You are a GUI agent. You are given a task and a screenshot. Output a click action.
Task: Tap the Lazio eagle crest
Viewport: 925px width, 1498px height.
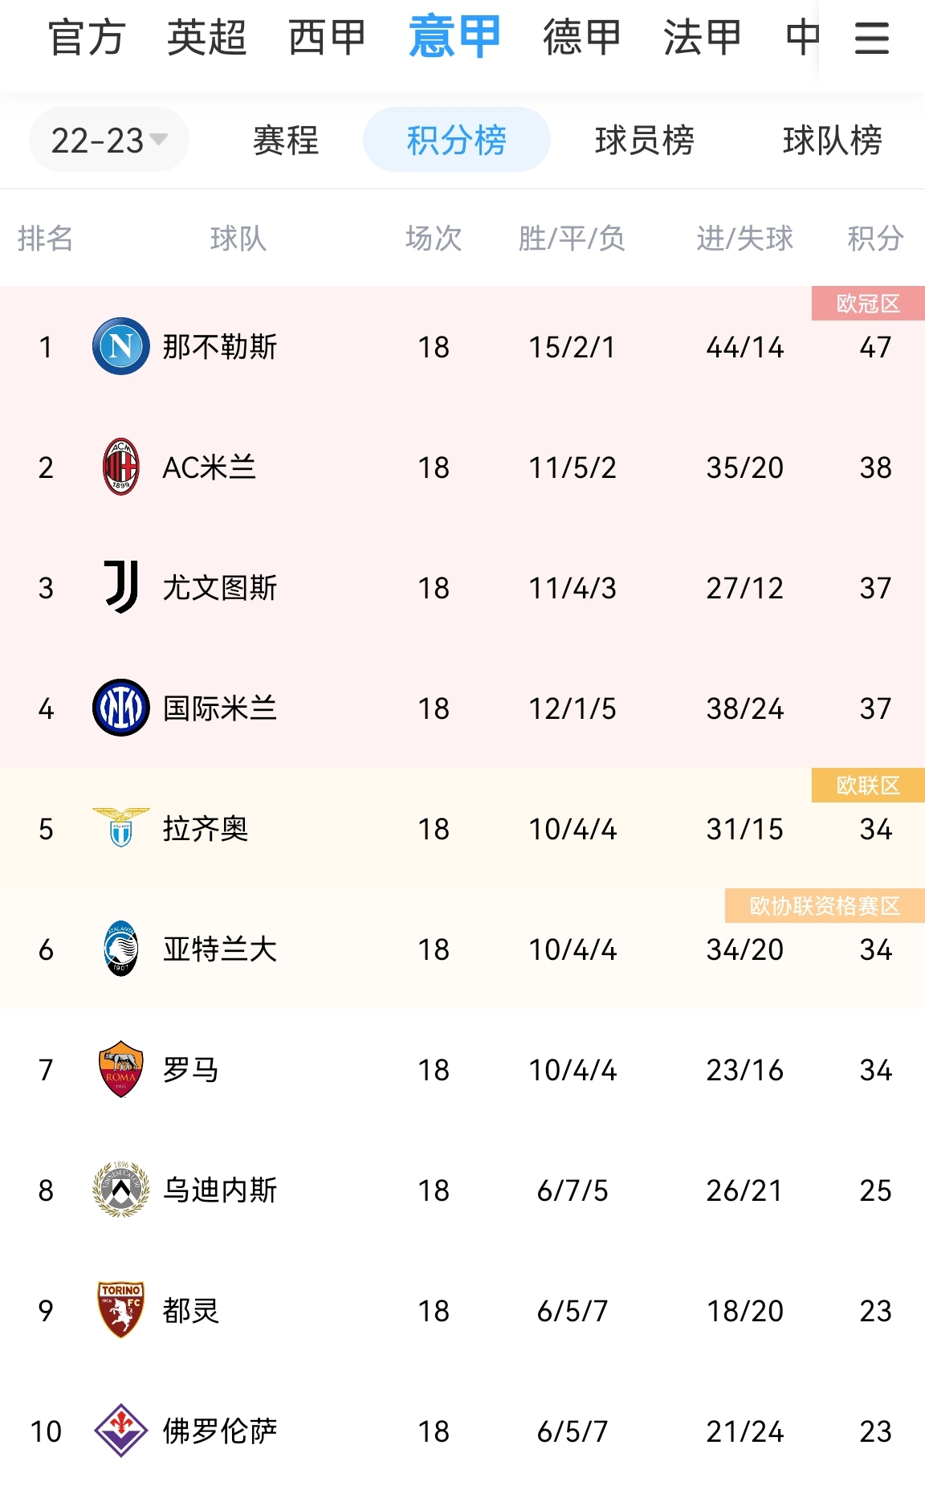coord(121,828)
